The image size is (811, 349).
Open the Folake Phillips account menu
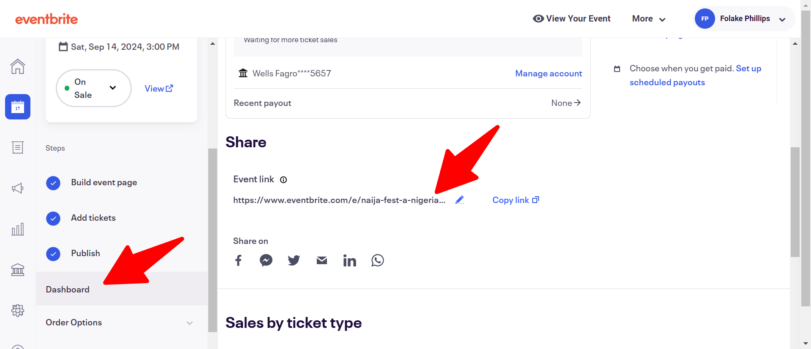745,19
